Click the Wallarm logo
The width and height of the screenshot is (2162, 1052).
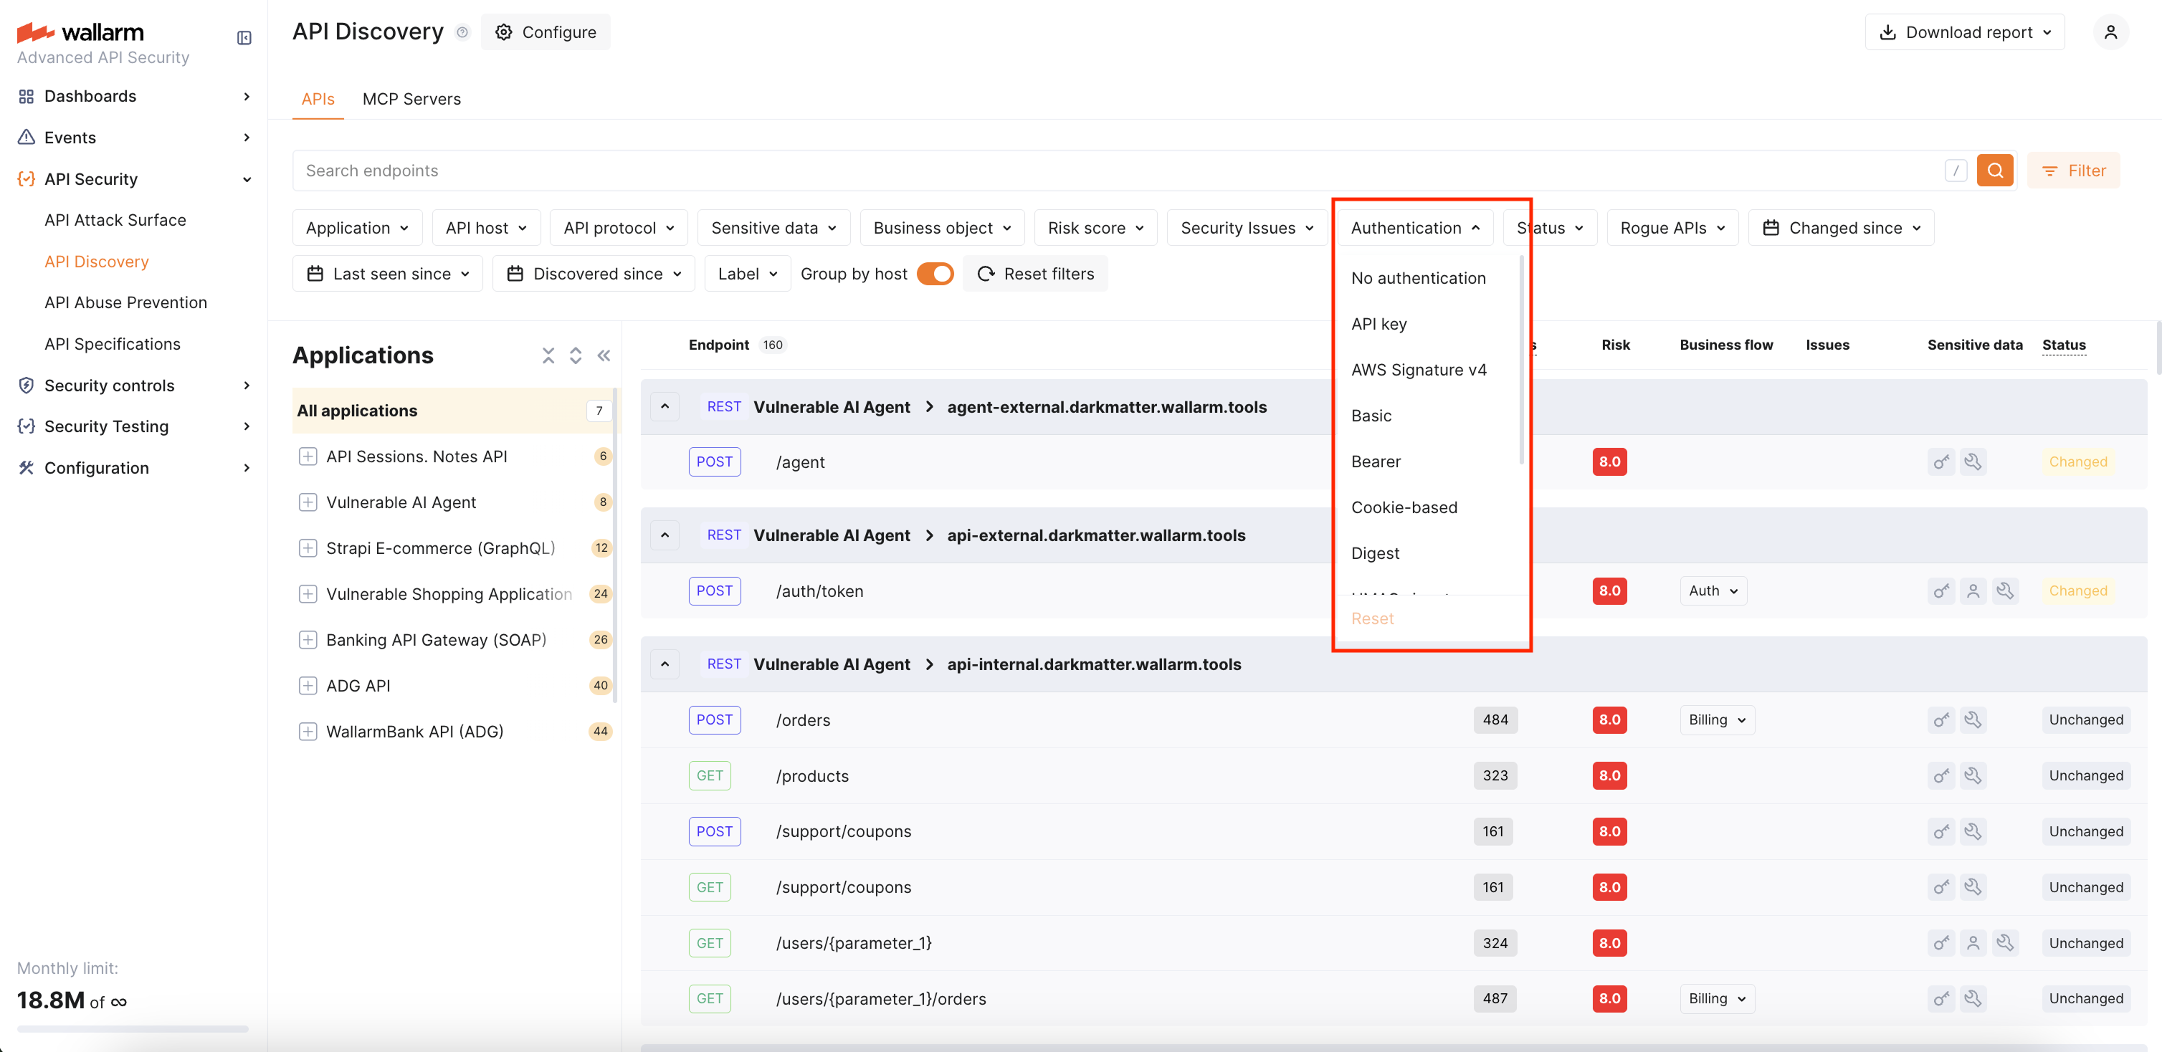tap(80, 33)
